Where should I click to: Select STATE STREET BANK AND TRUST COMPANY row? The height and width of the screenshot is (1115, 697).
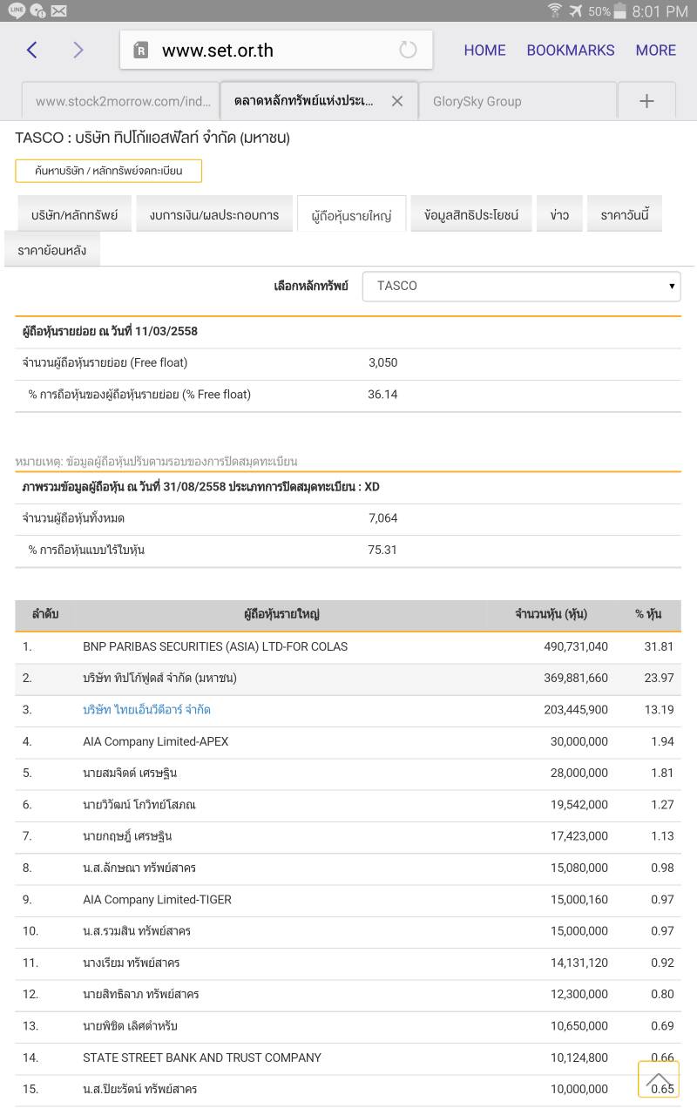tap(348, 1058)
